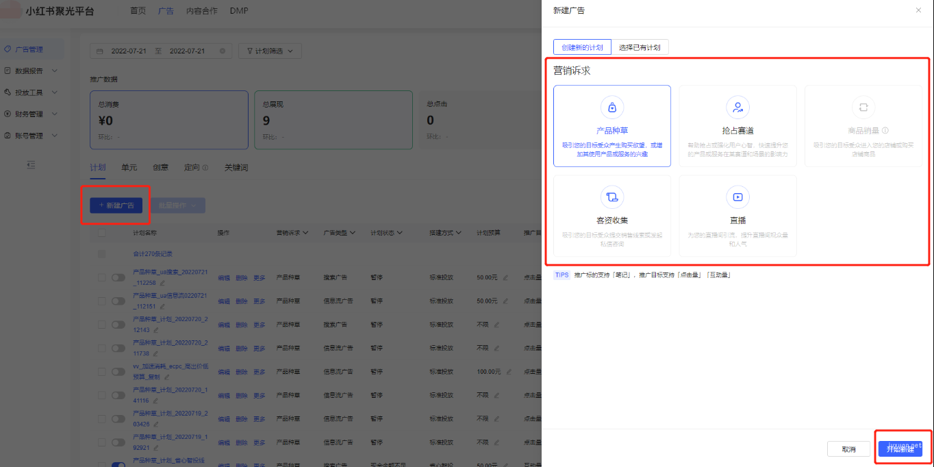Toggle switch for 产品种草_ua搜索_20220721 plan
The width and height of the screenshot is (934, 467).
coord(118,278)
